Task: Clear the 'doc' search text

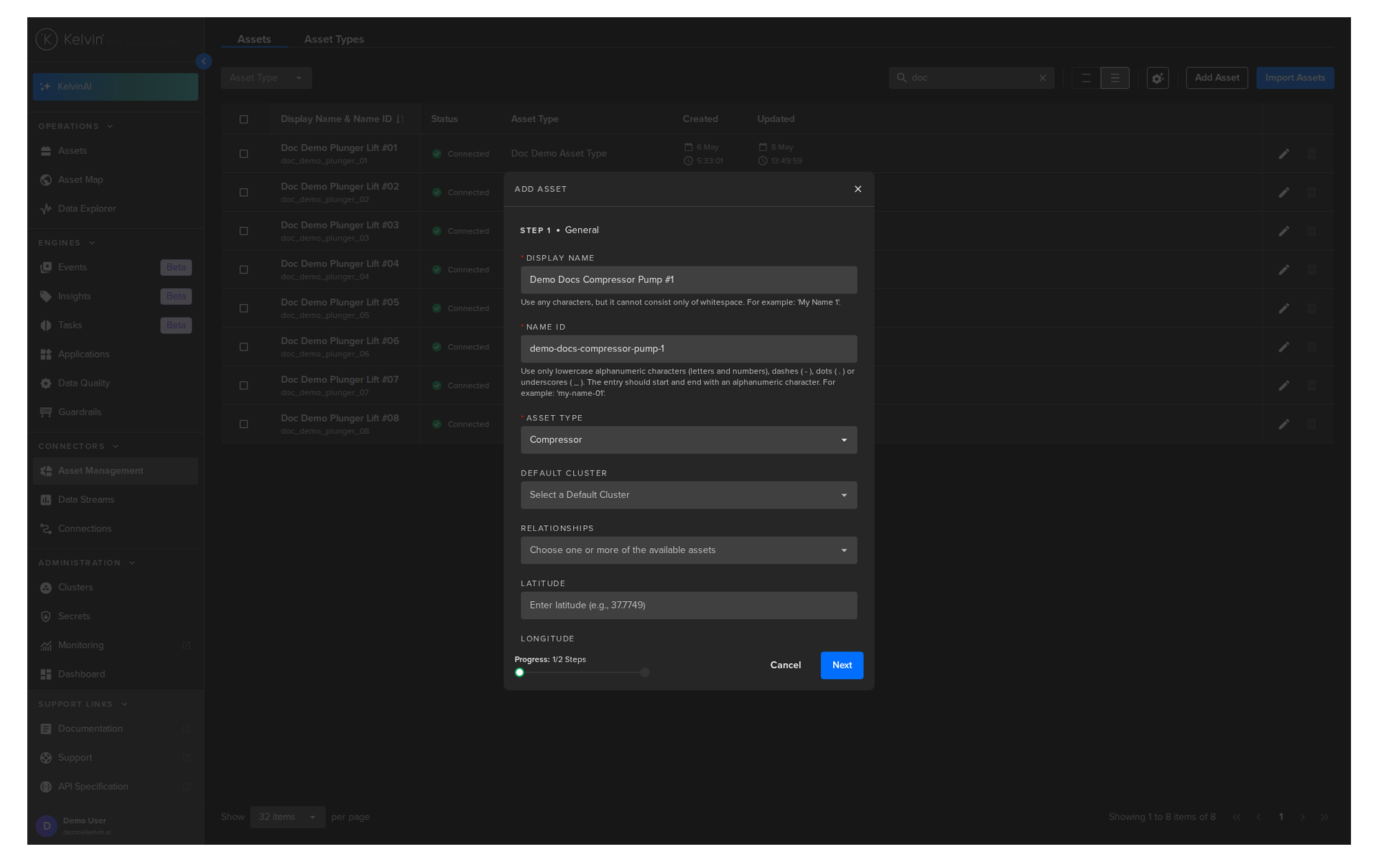Action: click(x=1043, y=78)
